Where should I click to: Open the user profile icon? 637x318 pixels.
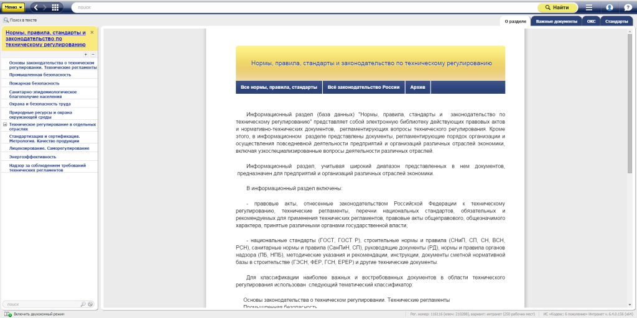610,7
